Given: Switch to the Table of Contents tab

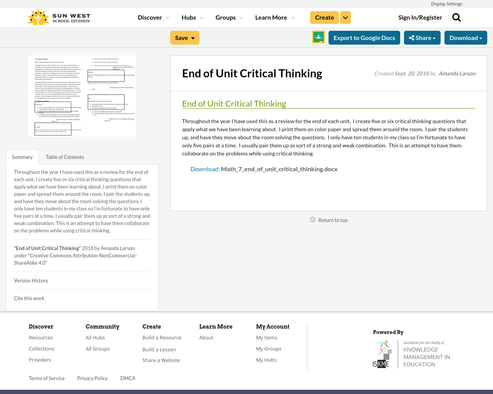Looking at the screenshot, I should pos(65,157).
